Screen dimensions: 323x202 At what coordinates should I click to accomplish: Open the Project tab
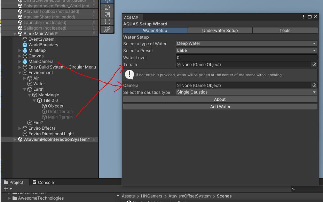(x=14, y=182)
